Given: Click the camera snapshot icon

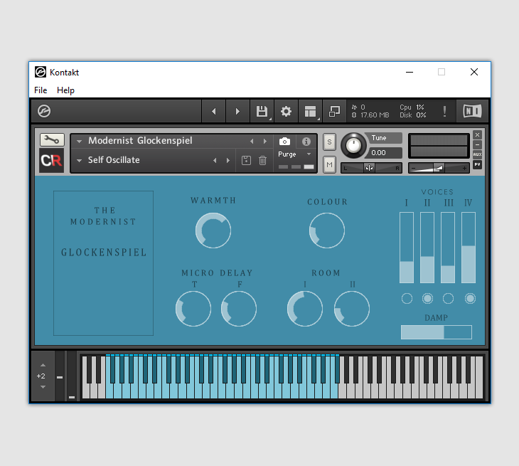Looking at the screenshot, I should click(x=284, y=142).
